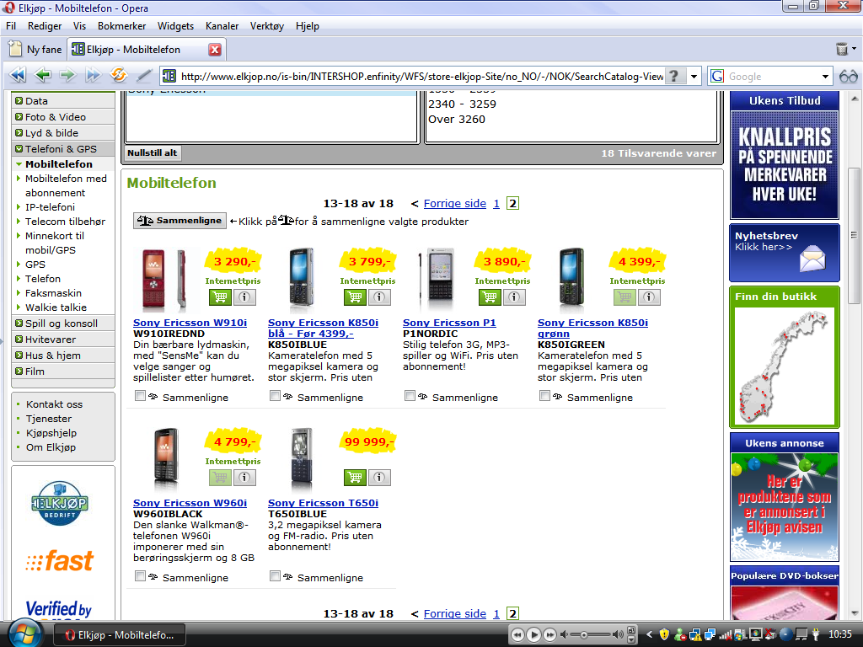This screenshot has height=647, width=863.
Task: Click the trash can icon in the tab bar
Action: pos(842,49)
